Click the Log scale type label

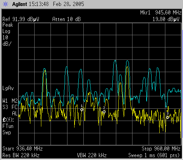[6, 31]
